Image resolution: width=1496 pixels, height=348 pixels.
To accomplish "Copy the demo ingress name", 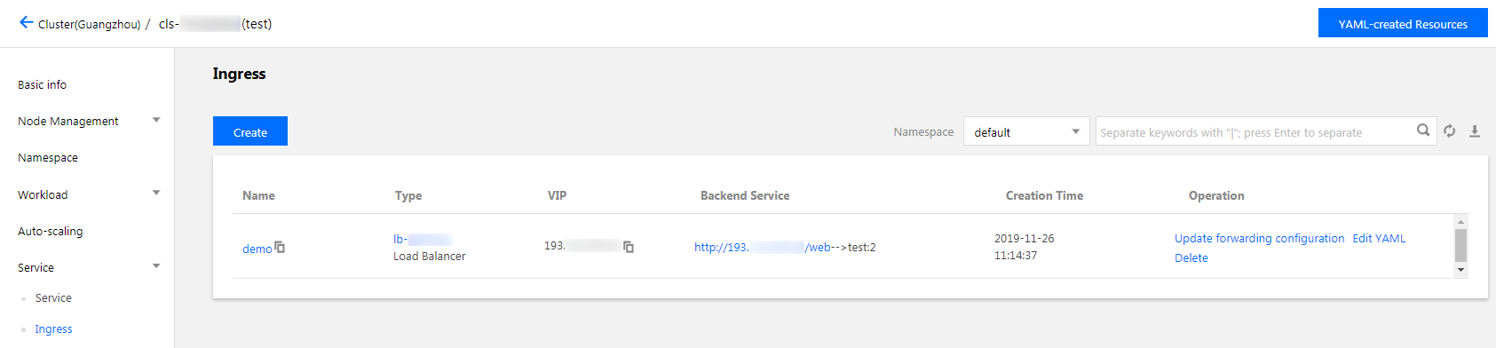I will click(280, 247).
